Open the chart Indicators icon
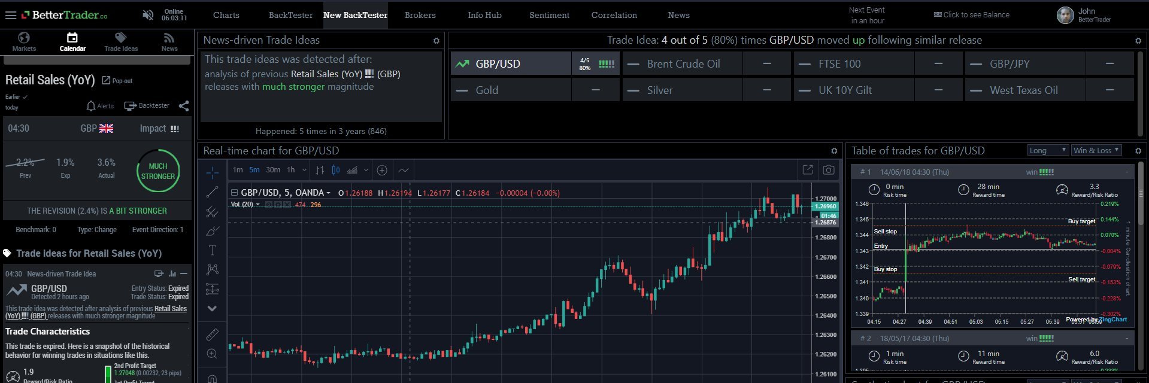The height and width of the screenshot is (383, 1149). click(404, 170)
